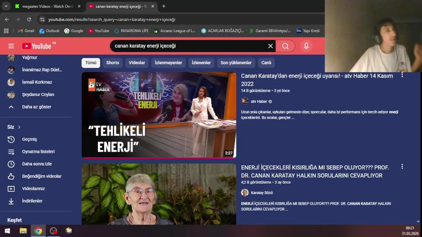The width and height of the screenshot is (422, 237).
Task: Close the canan karatay enerji içeceği tab
Action: pos(153,6)
